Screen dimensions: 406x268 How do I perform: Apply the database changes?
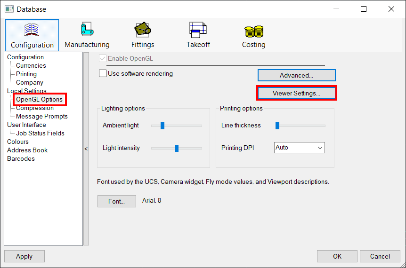point(24,256)
